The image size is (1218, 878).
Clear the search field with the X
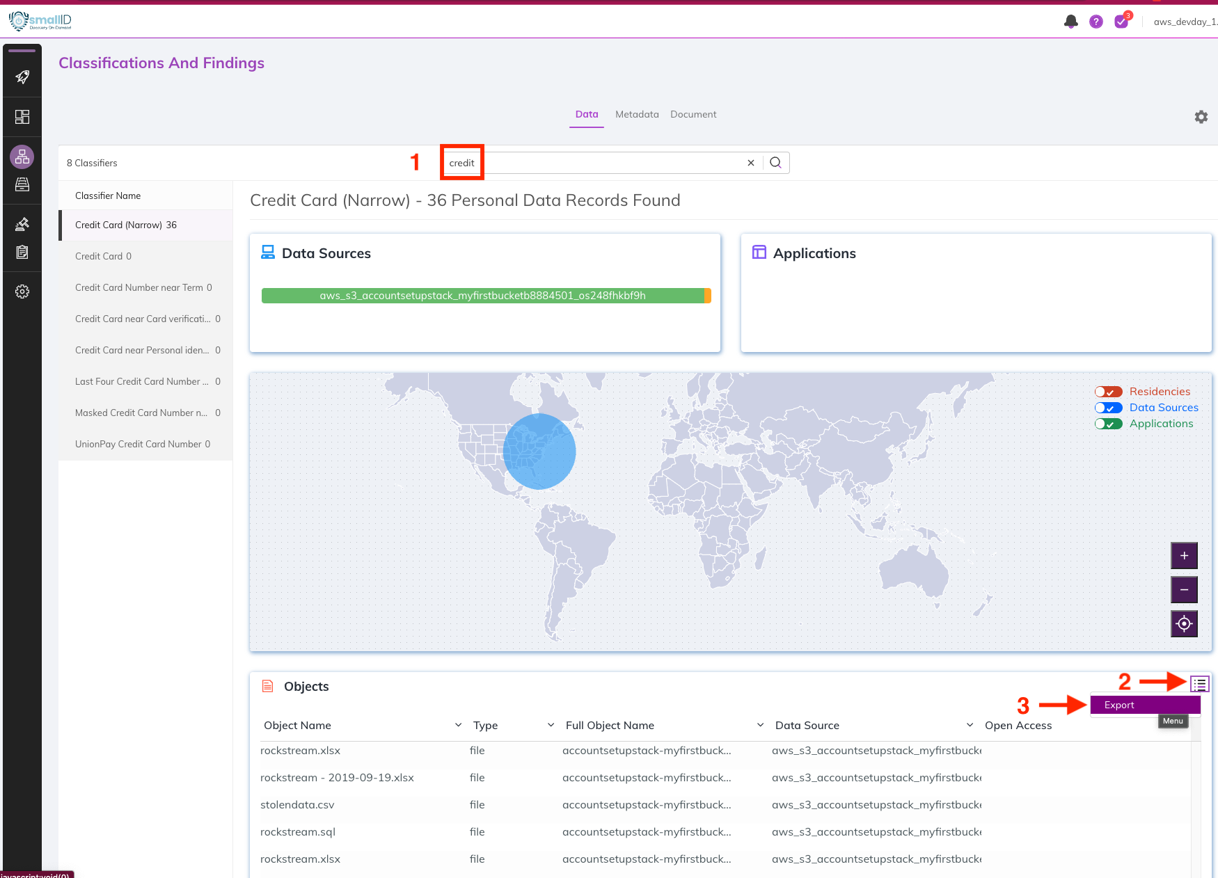pyautogui.click(x=751, y=163)
